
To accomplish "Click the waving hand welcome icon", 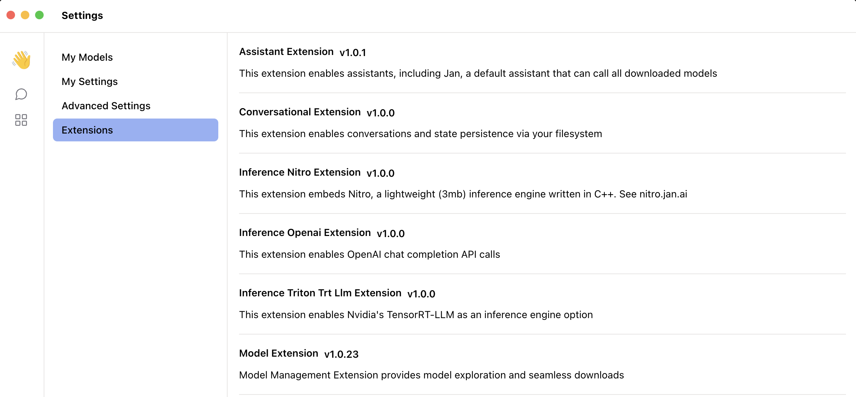I will pyautogui.click(x=21, y=60).
